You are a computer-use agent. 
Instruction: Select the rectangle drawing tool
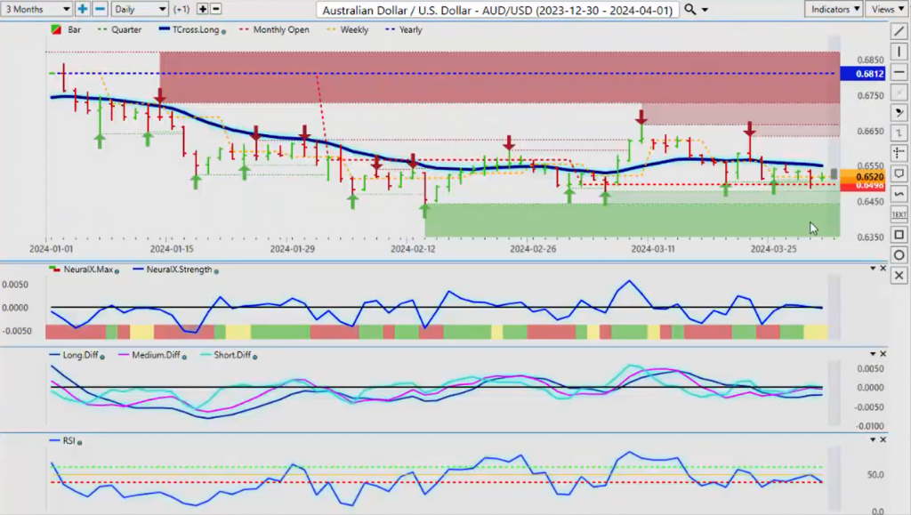pyautogui.click(x=899, y=235)
